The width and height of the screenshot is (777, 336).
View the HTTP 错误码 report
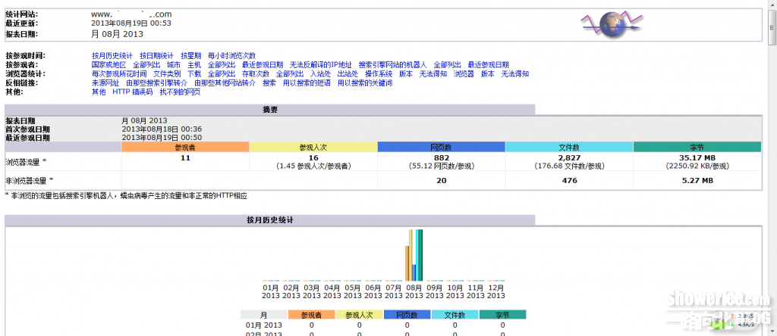(132, 92)
